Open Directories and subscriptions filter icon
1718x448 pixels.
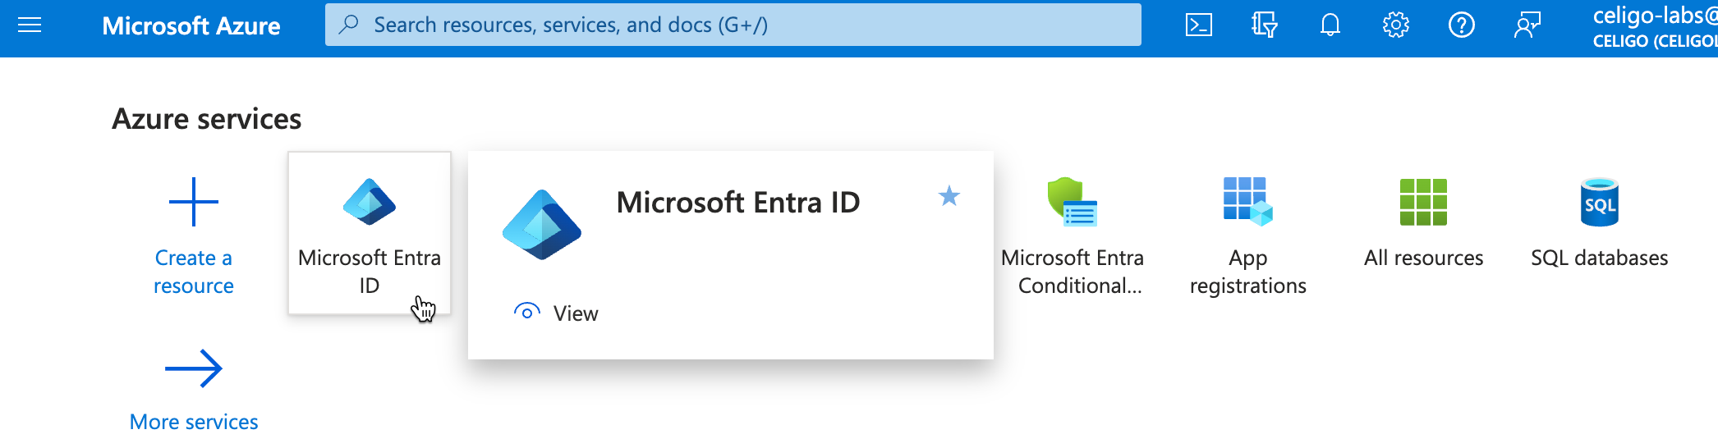(x=1265, y=25)
